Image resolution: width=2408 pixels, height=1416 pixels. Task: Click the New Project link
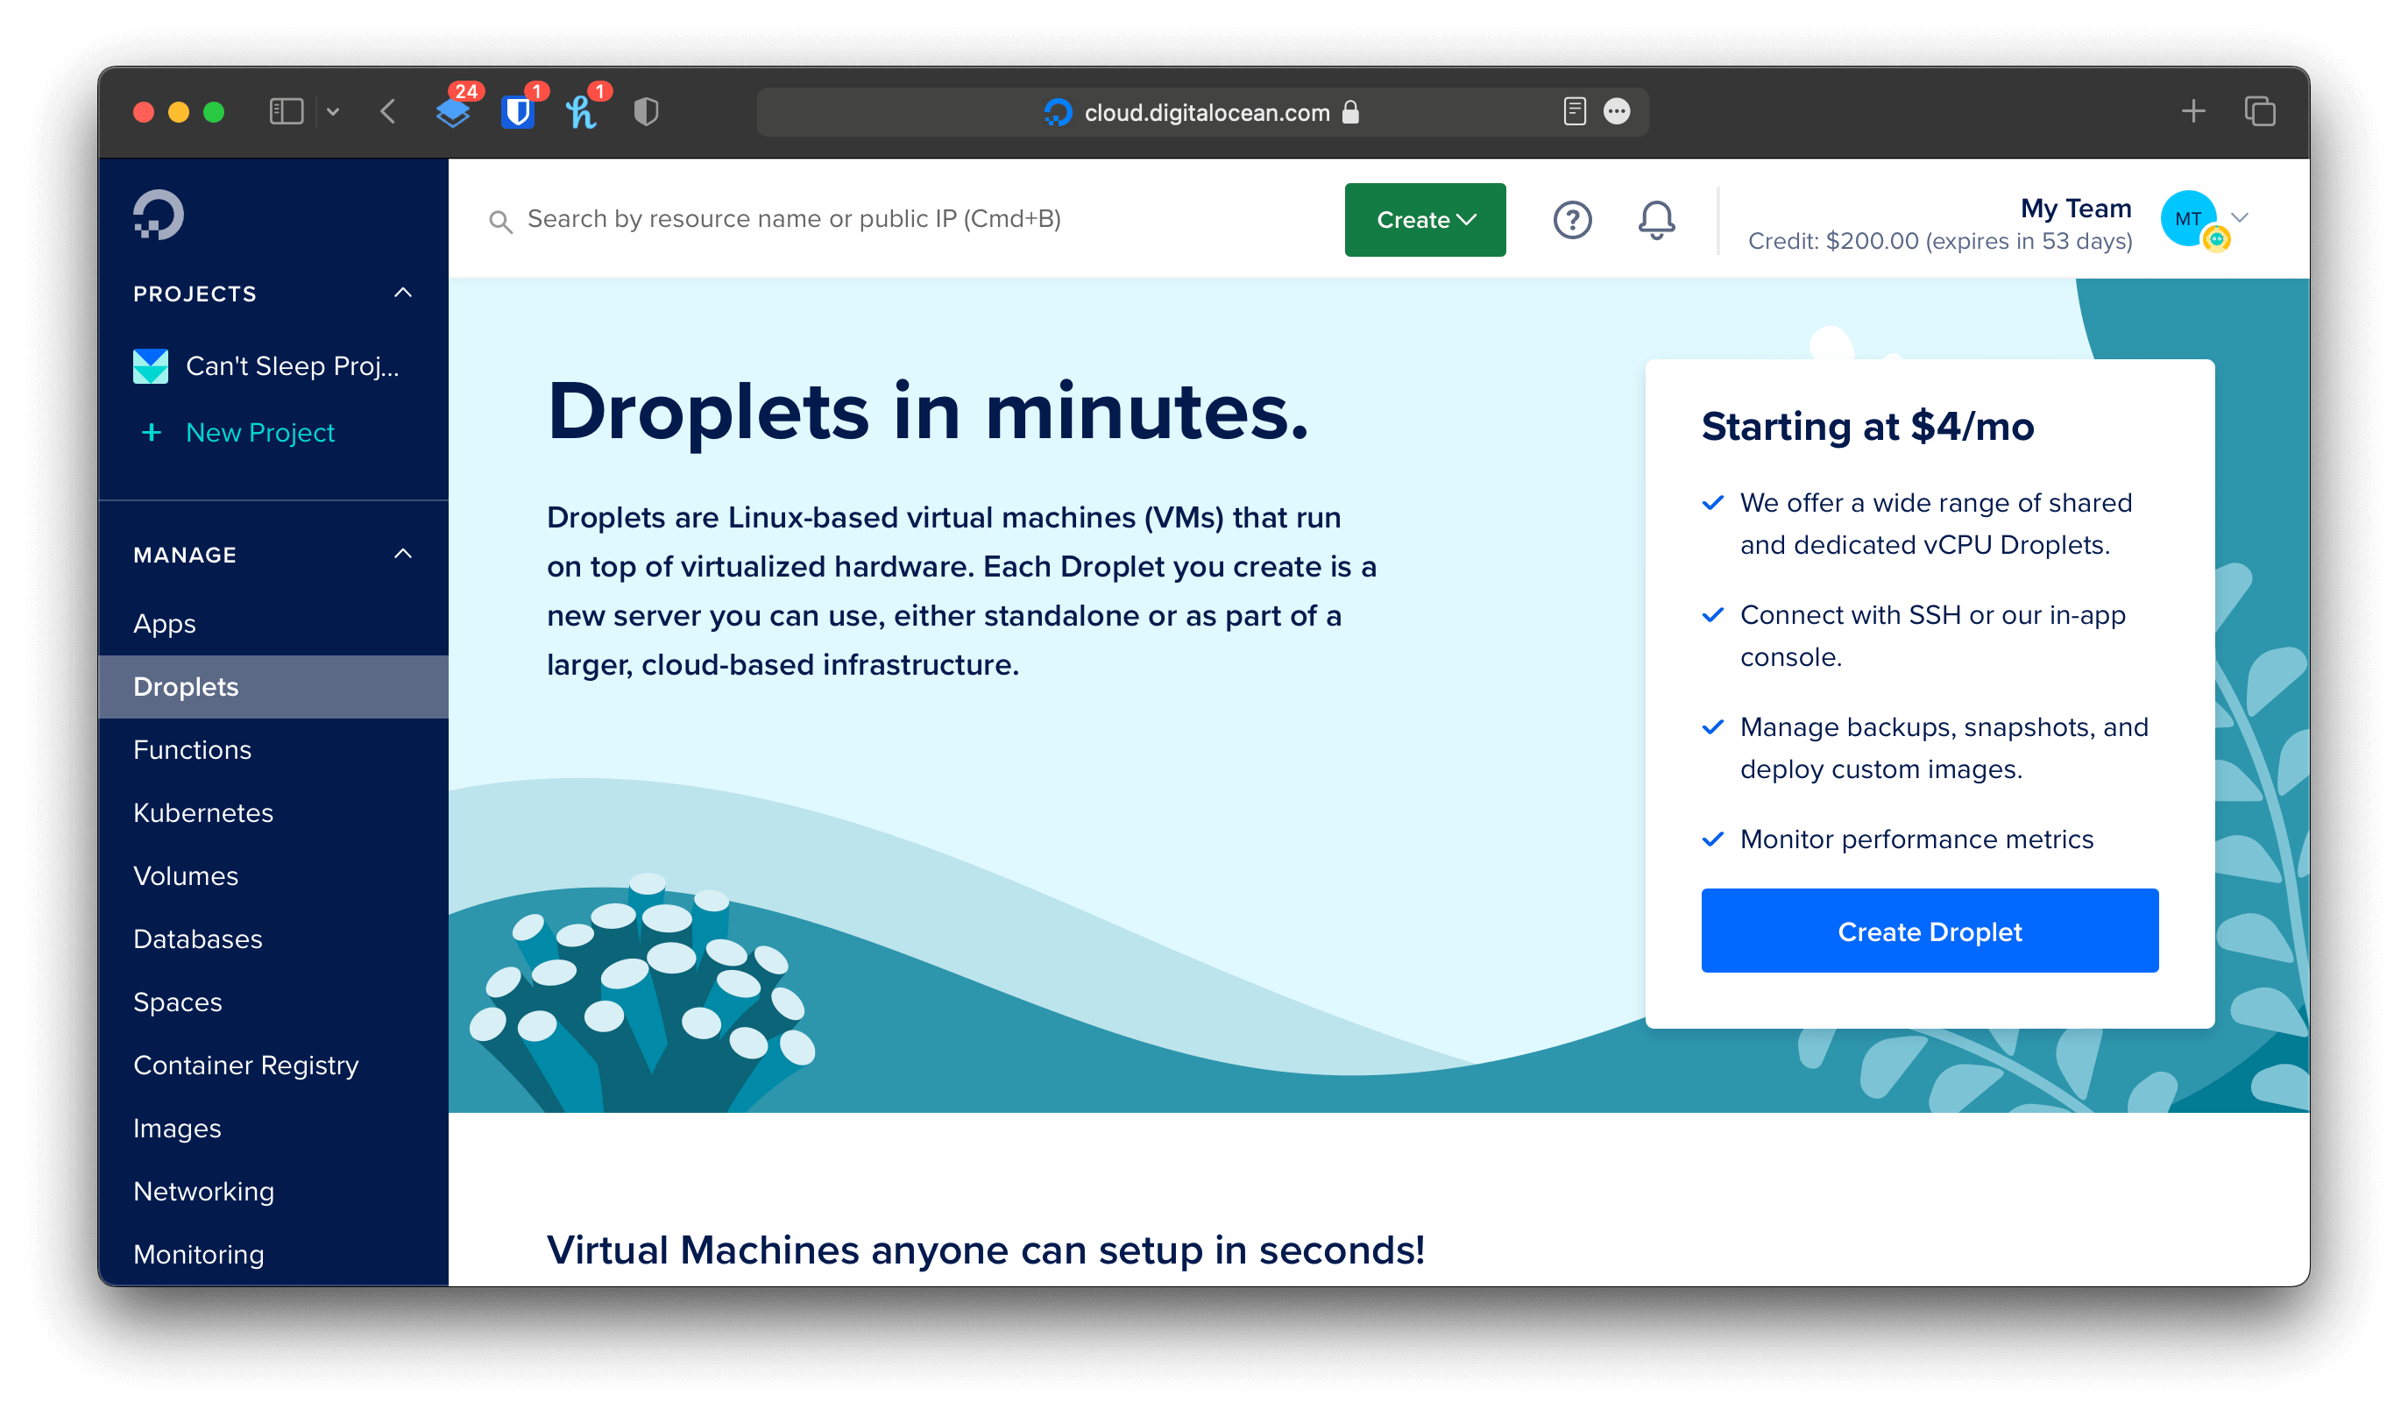point(260,432)
